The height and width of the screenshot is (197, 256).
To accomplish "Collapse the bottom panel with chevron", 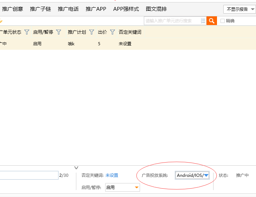I will coord(77,167).
